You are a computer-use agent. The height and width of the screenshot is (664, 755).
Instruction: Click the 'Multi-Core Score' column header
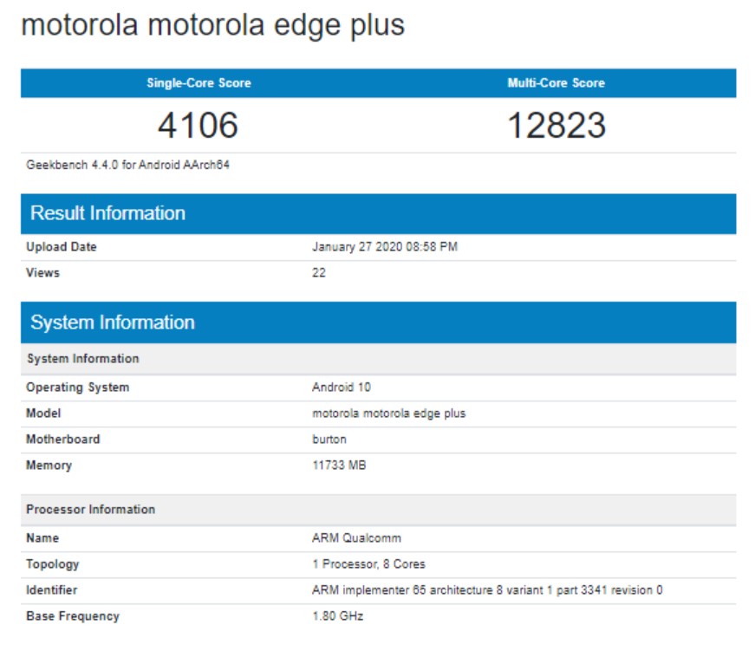pos(556,83)
